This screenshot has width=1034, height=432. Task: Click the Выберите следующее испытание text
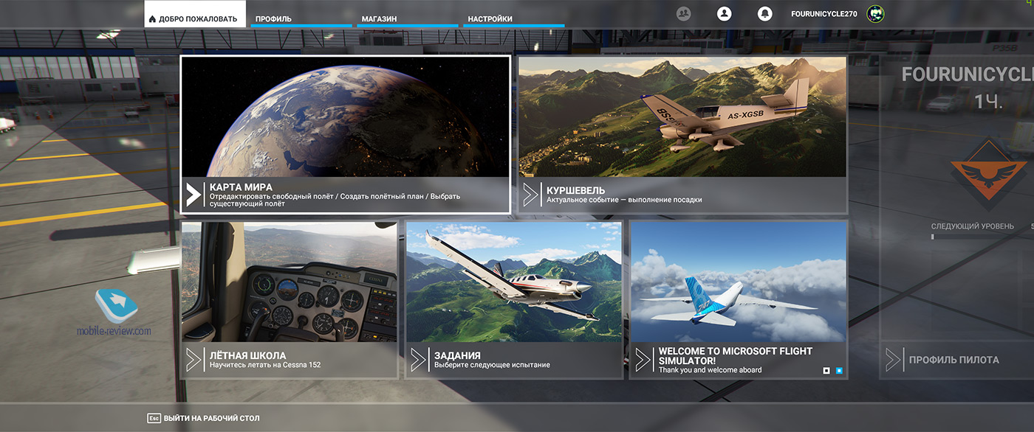pyautogui.click(x=492, y=365)
